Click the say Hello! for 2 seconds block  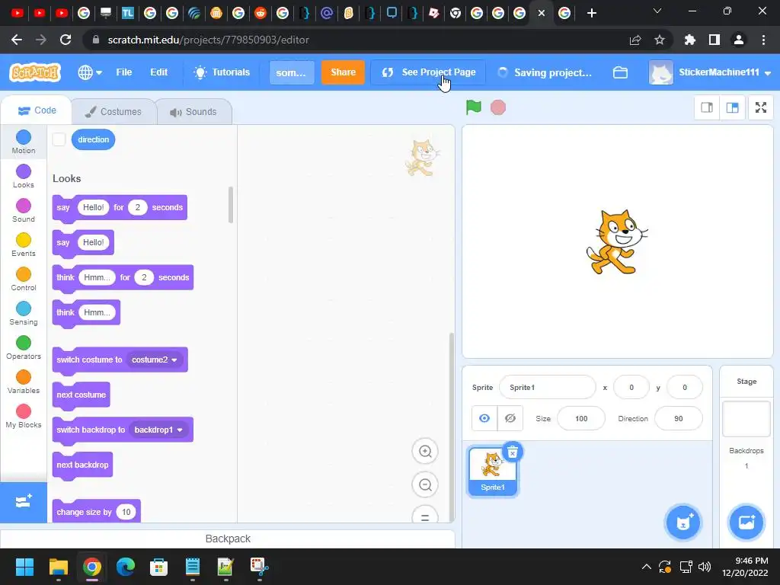point(120,207)
